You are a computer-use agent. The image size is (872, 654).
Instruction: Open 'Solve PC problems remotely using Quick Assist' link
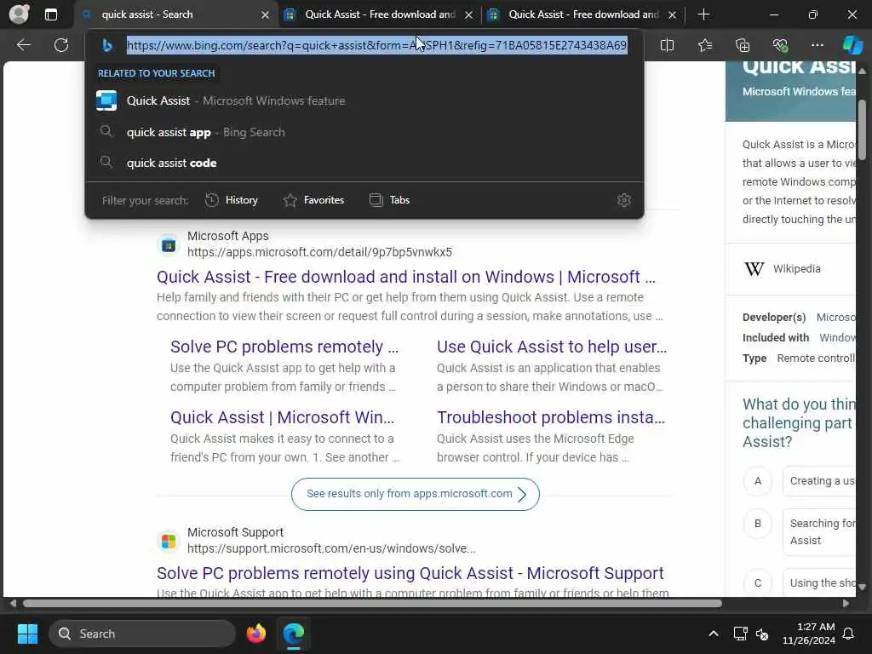point(410,573)
